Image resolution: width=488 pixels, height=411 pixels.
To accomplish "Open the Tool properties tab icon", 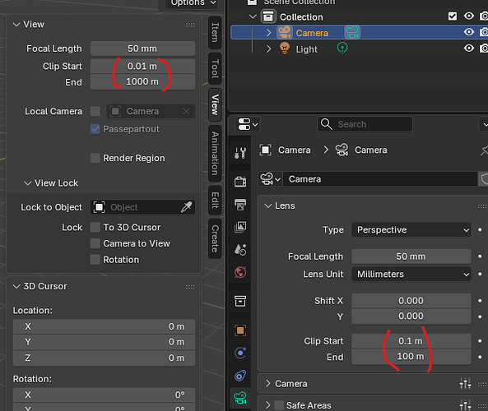I will [240, 153].
